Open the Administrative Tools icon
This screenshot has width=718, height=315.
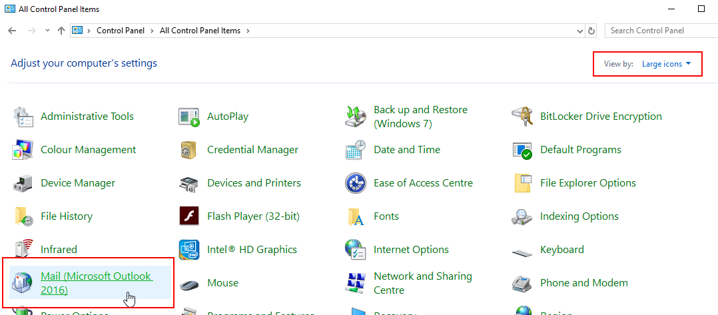[23, 117]
